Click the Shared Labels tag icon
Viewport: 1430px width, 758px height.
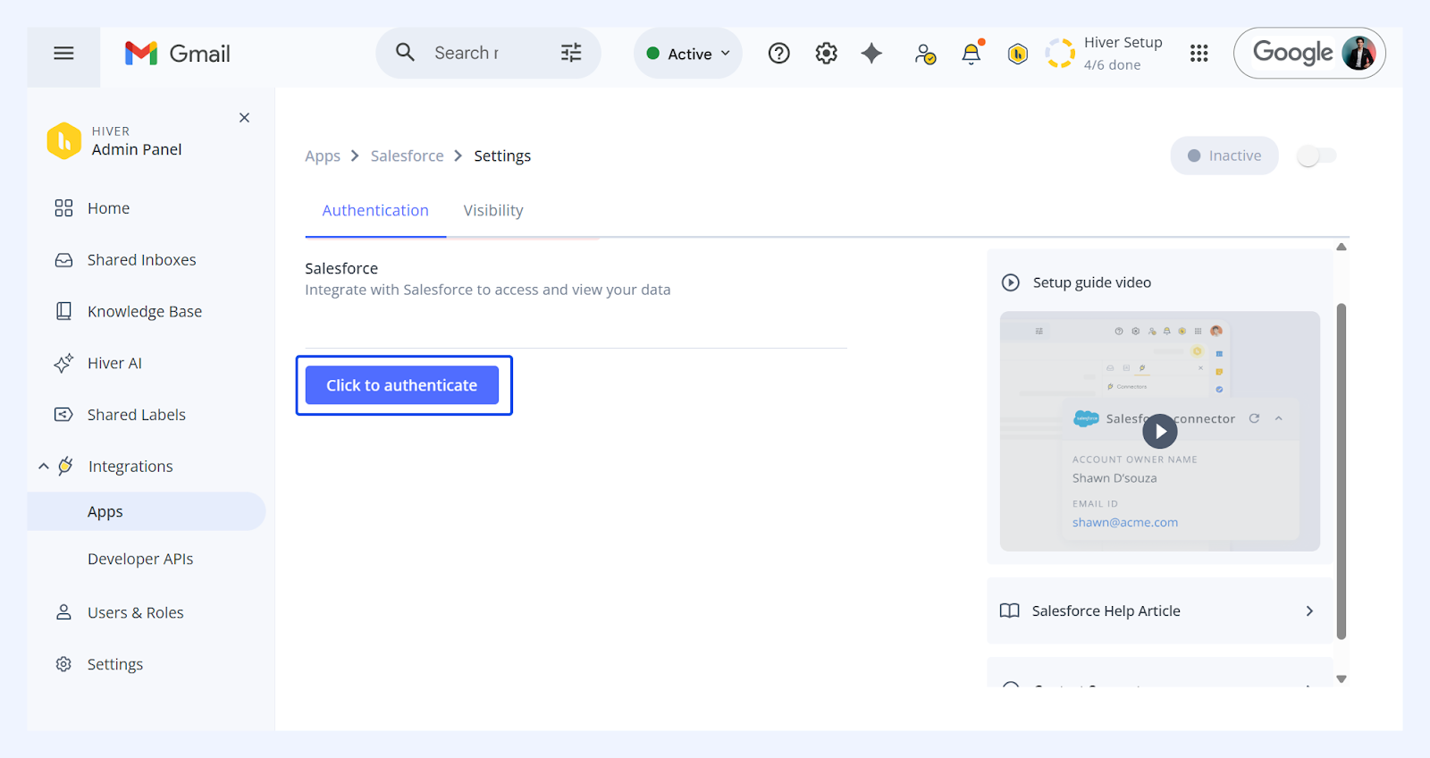(63, 415)
